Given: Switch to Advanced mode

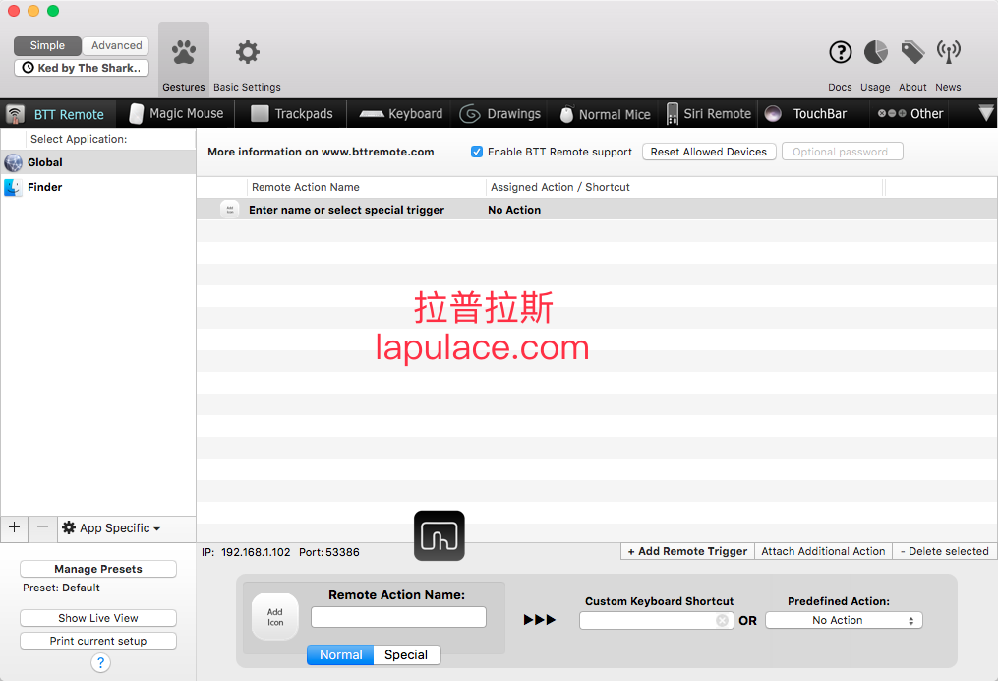Looking at the screenshot, I should click(116, 46).
